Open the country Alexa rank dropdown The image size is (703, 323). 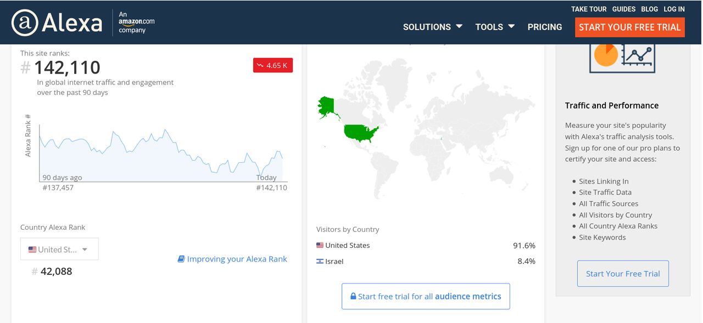59,249
